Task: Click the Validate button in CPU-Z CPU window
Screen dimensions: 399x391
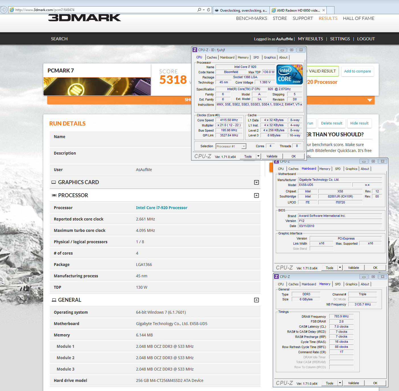Action: (x=272, y=156)
